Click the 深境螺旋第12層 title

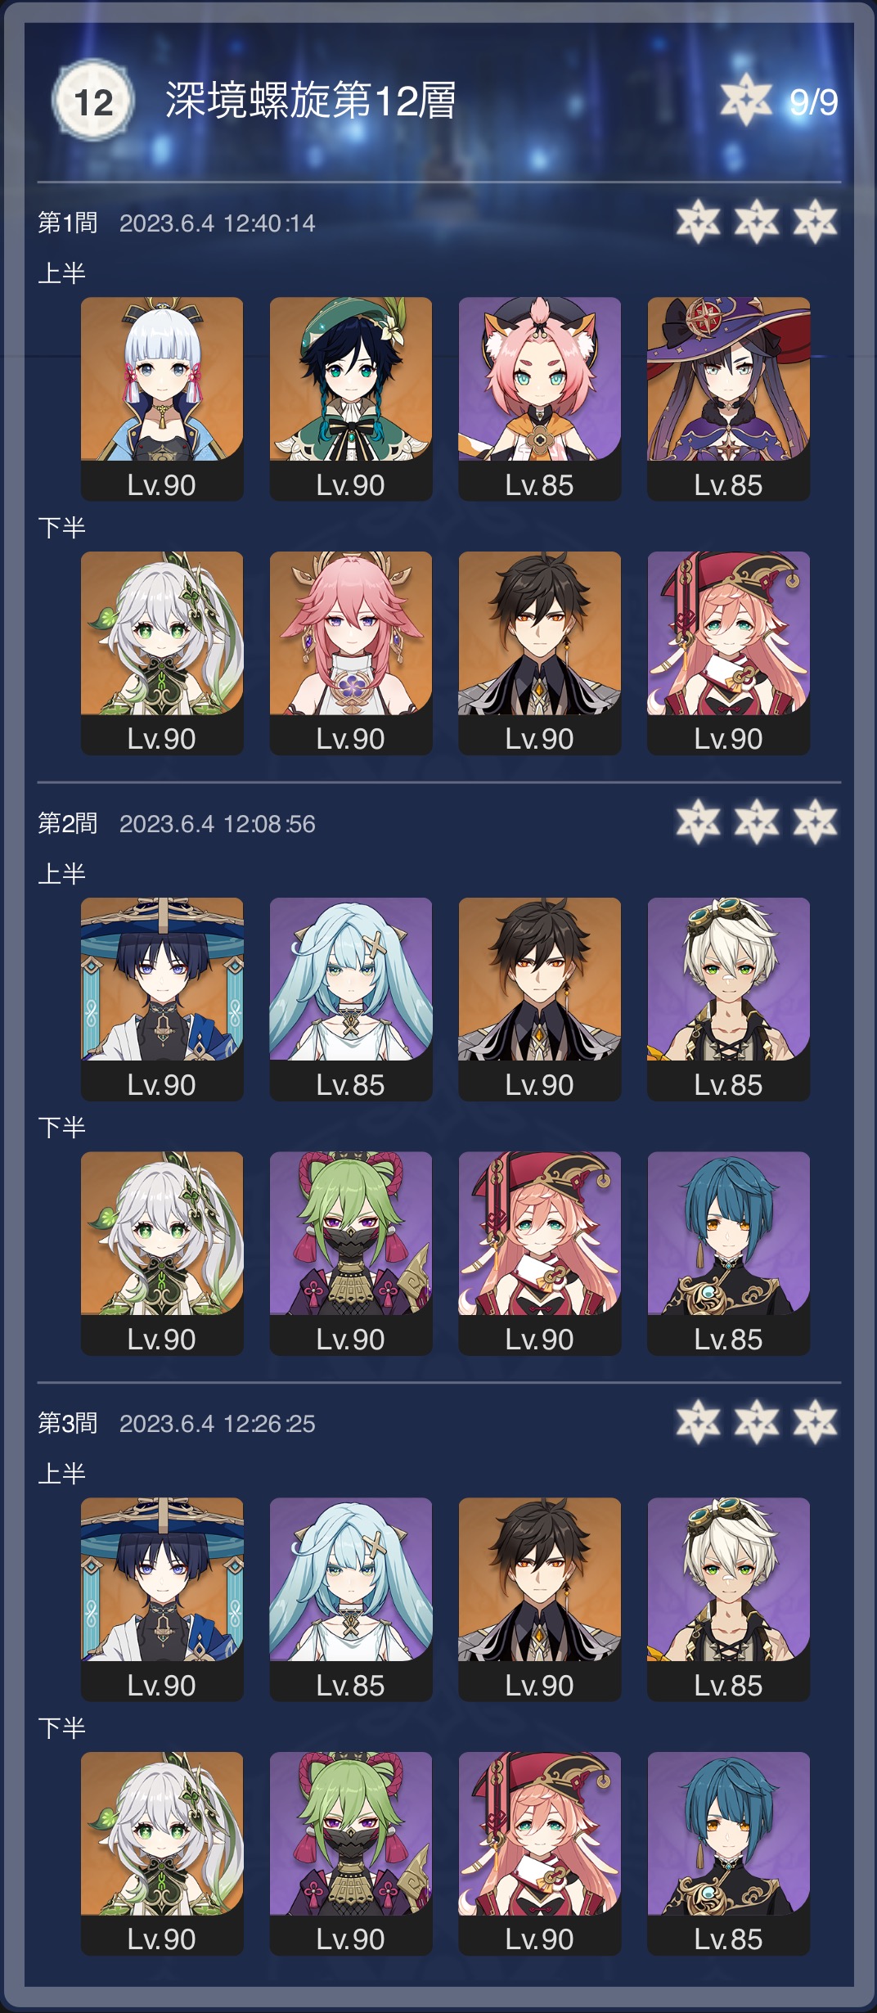pyautogui.click(x=311, y=101)
